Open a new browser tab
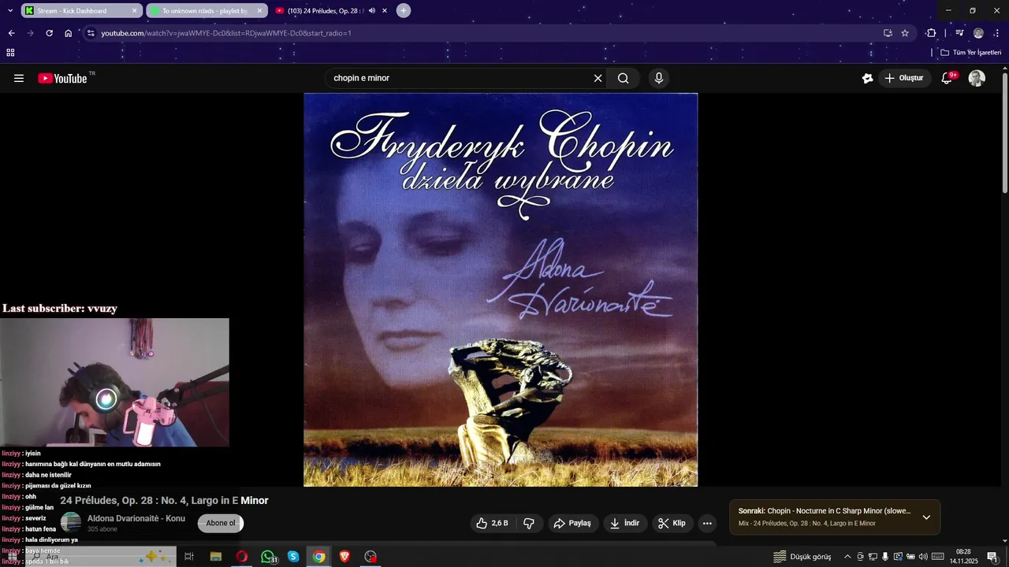Viewport: 1009px width, 567px height. (404, 10)
